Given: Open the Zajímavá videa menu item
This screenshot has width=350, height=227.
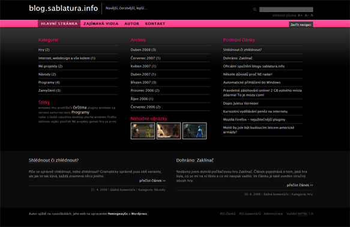Looking at the screenshot, I should 101,23.
